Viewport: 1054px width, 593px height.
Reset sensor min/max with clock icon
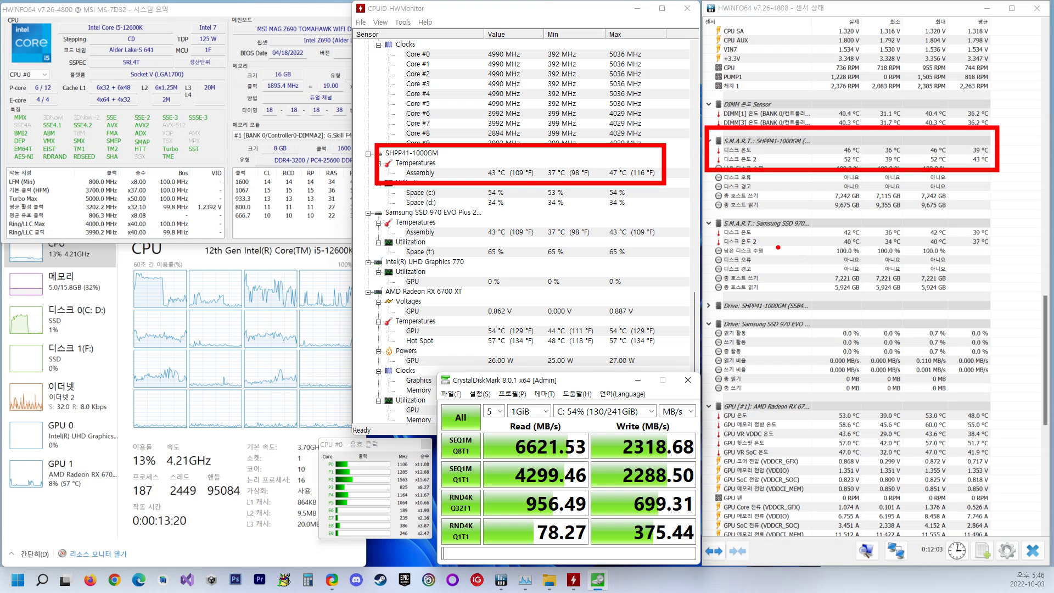957,551
